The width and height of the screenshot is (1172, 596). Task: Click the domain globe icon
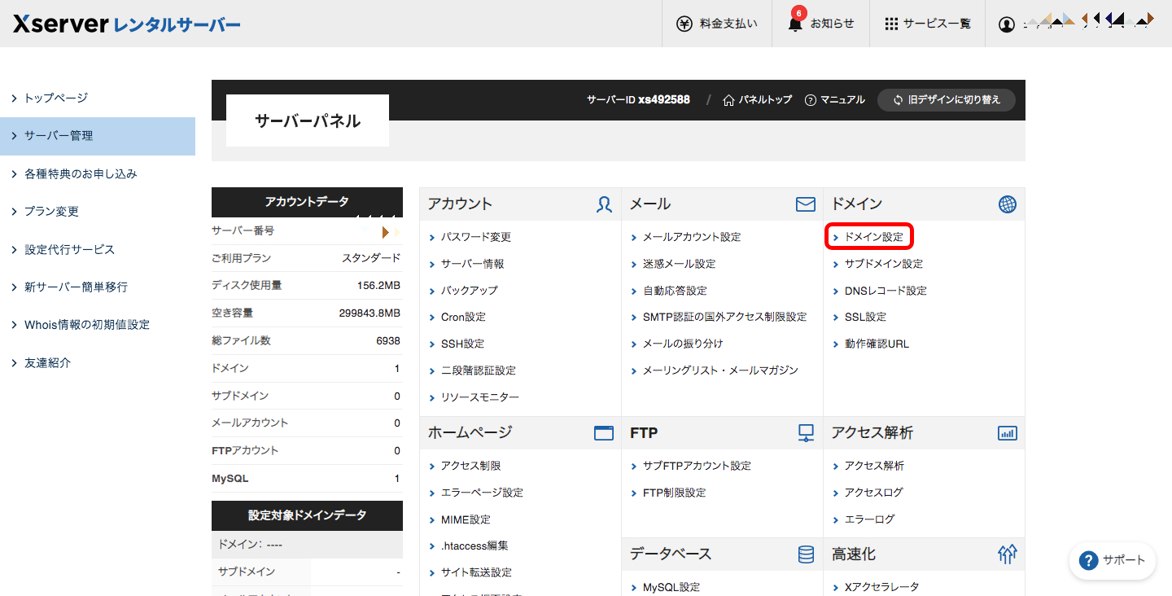[x=1007, y=204]
